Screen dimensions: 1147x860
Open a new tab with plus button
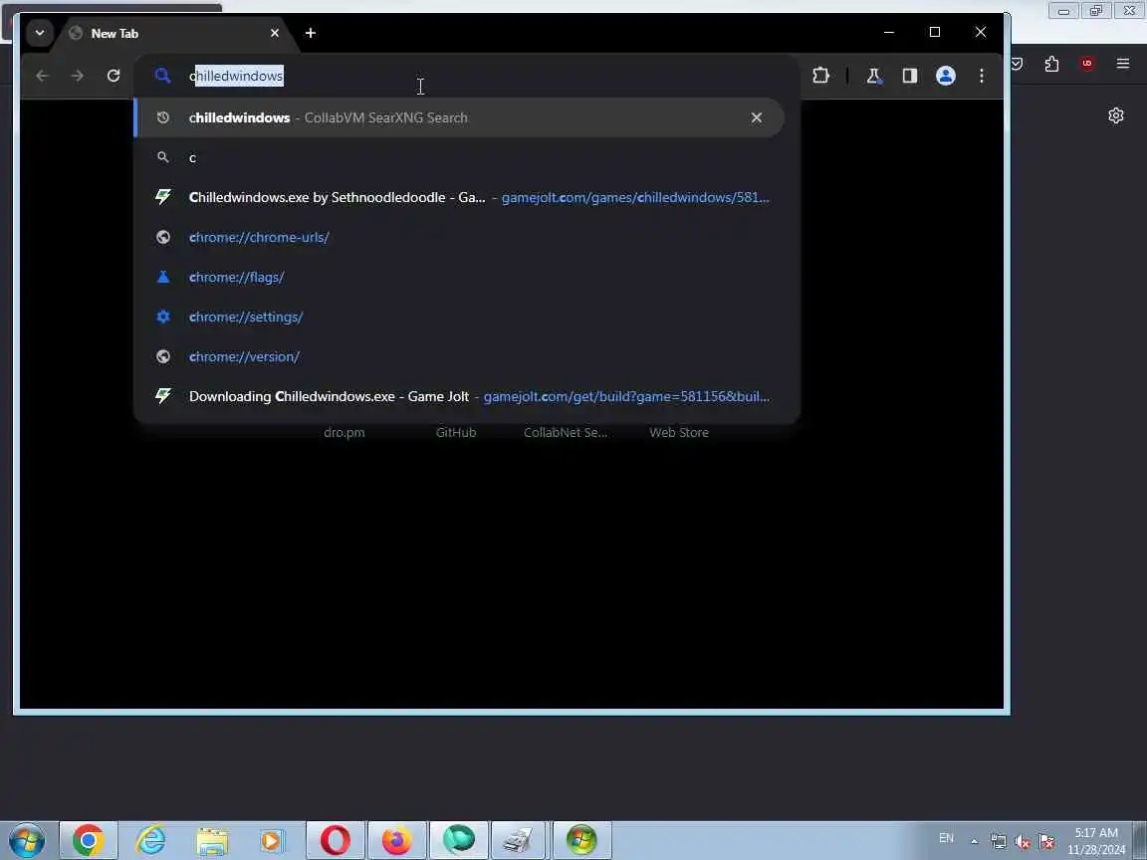point(311,33)
